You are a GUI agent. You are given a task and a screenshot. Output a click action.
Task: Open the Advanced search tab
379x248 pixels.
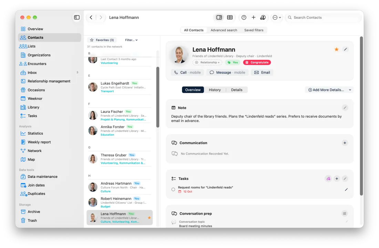click(x=224, y=30)
